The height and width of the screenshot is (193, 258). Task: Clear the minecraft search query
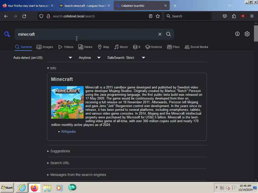(160, 34)
